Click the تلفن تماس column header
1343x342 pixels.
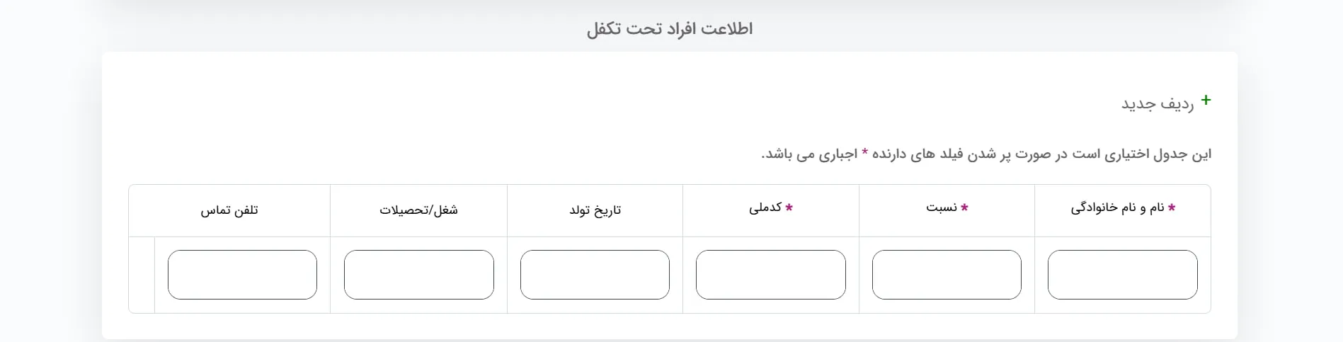[x=229, y=210]
